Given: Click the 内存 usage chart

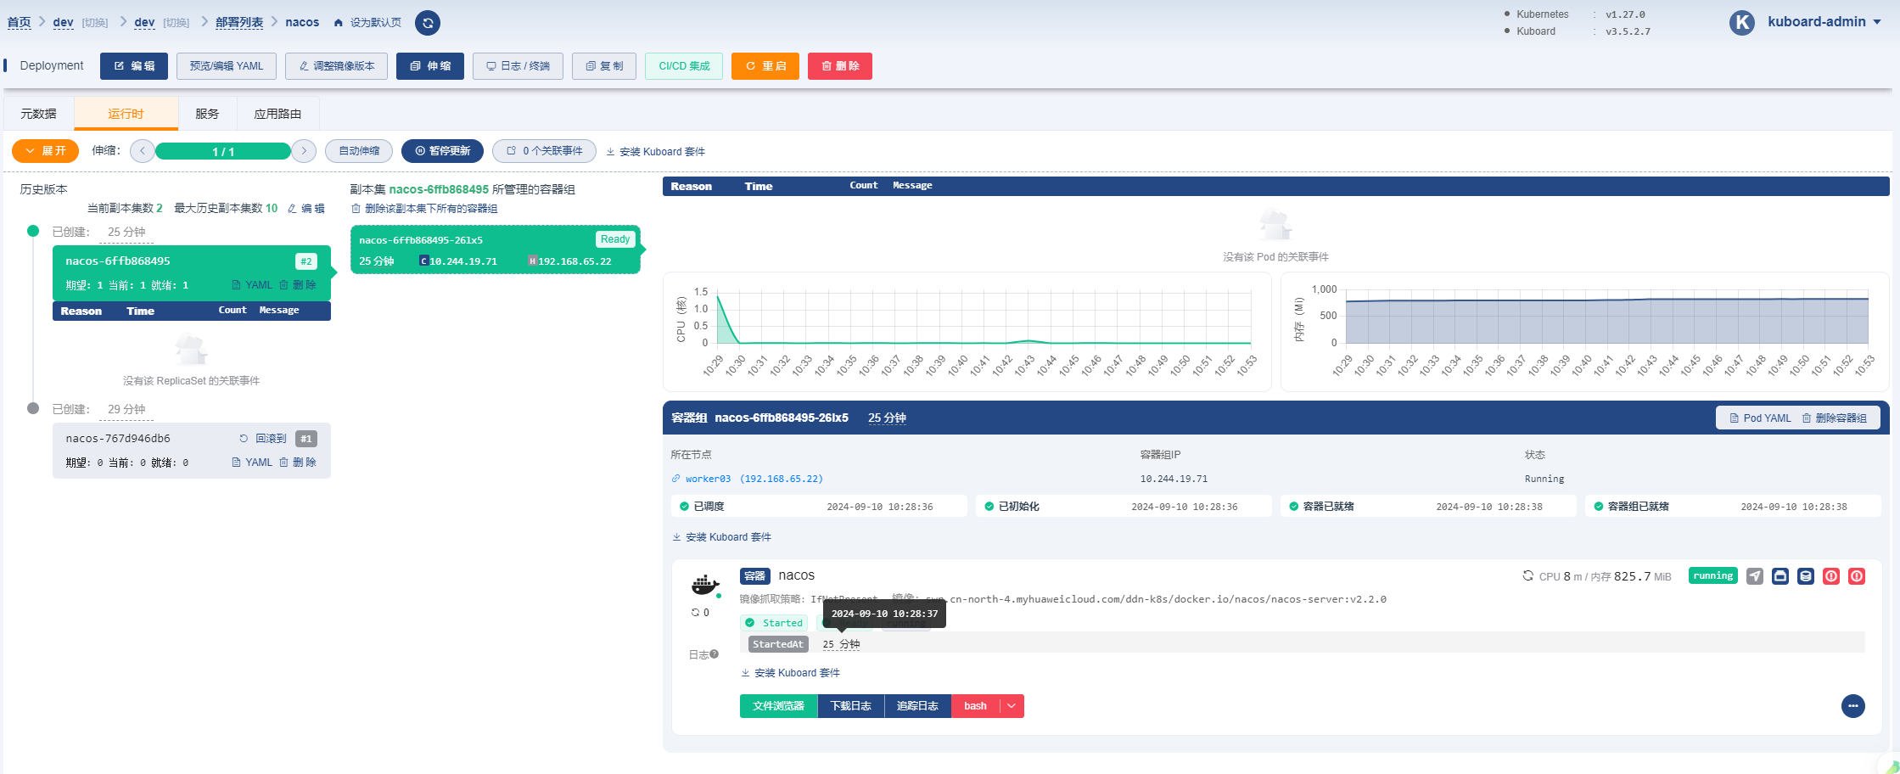Looking at the screenshot, I should [x=1584, y=332].
